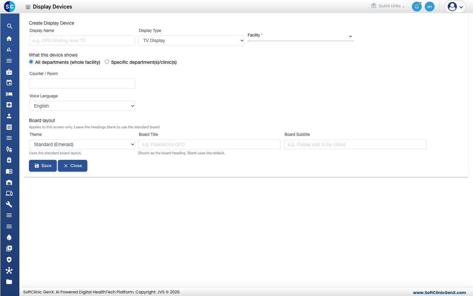Open the notifications bell
The image size is (473, 296).
[x=417, y=7]
